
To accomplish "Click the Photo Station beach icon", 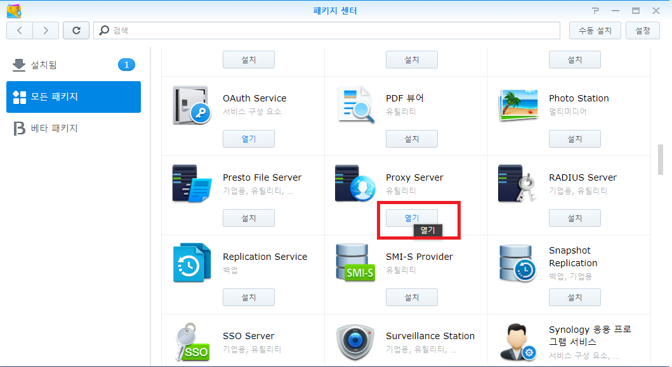I will click(x=518, y=105).
